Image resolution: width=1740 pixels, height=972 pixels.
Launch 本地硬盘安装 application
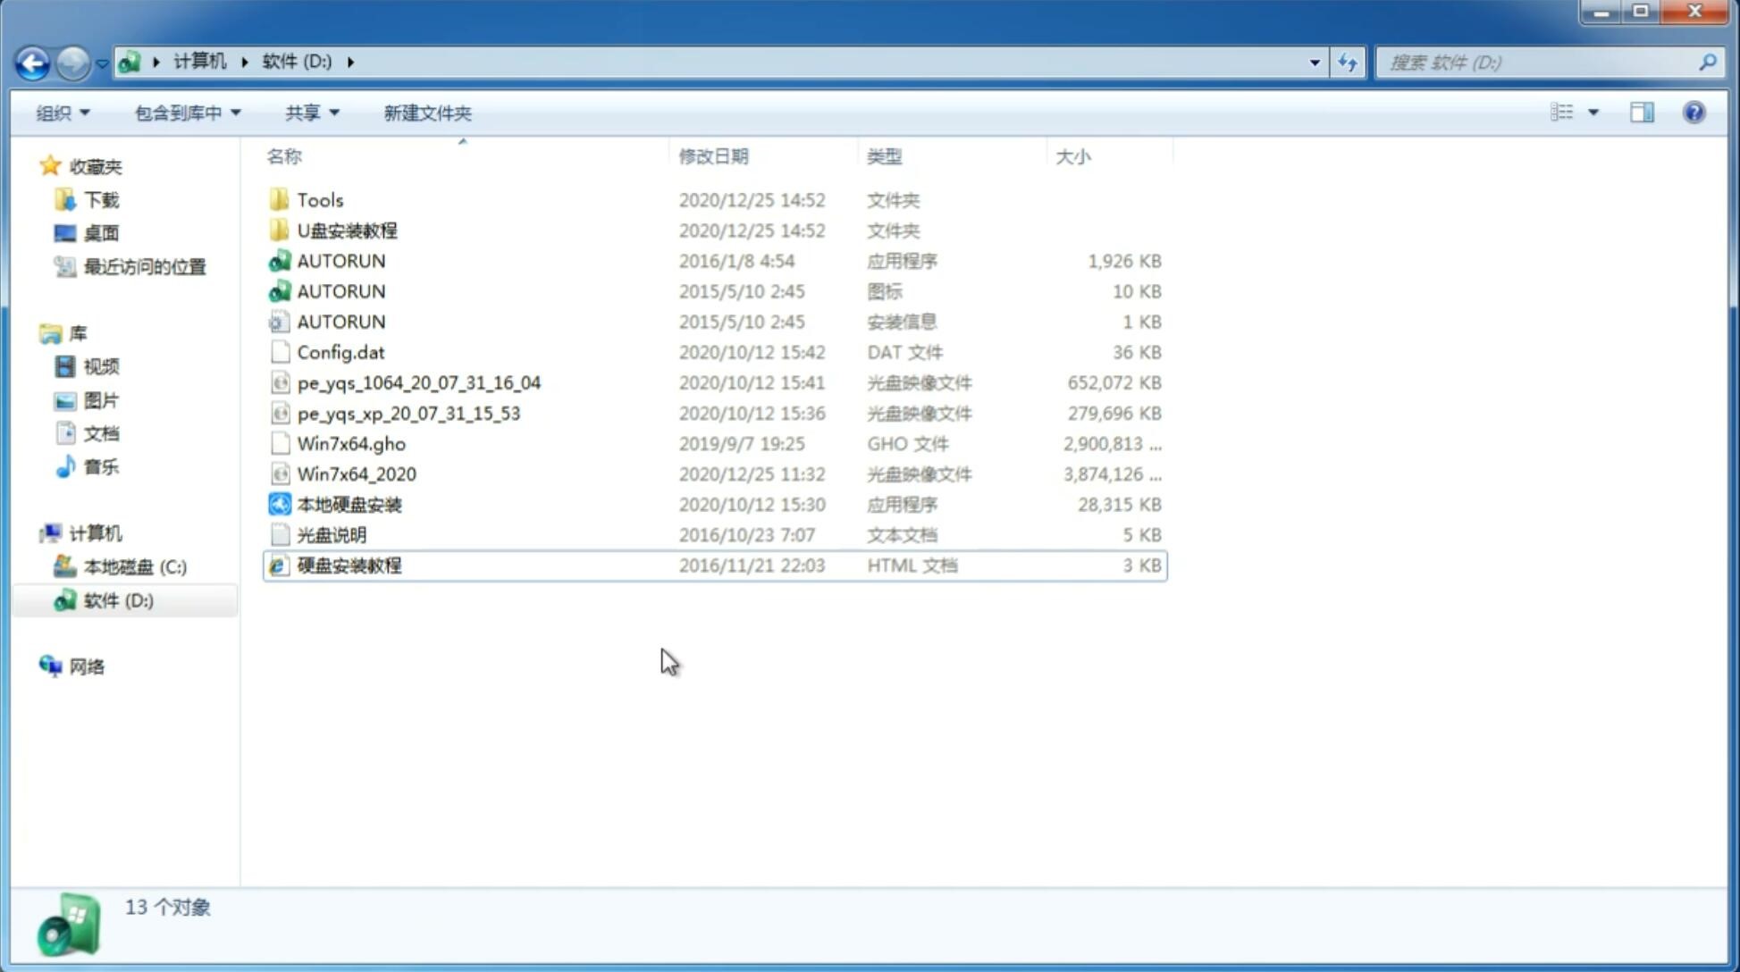[349, 504]
